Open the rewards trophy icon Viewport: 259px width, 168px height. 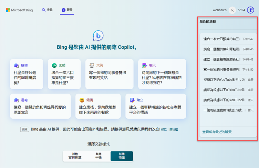click(250, 10)
